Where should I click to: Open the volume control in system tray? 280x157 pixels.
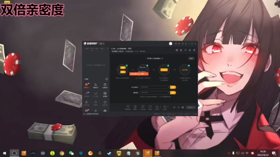[243, 153]
